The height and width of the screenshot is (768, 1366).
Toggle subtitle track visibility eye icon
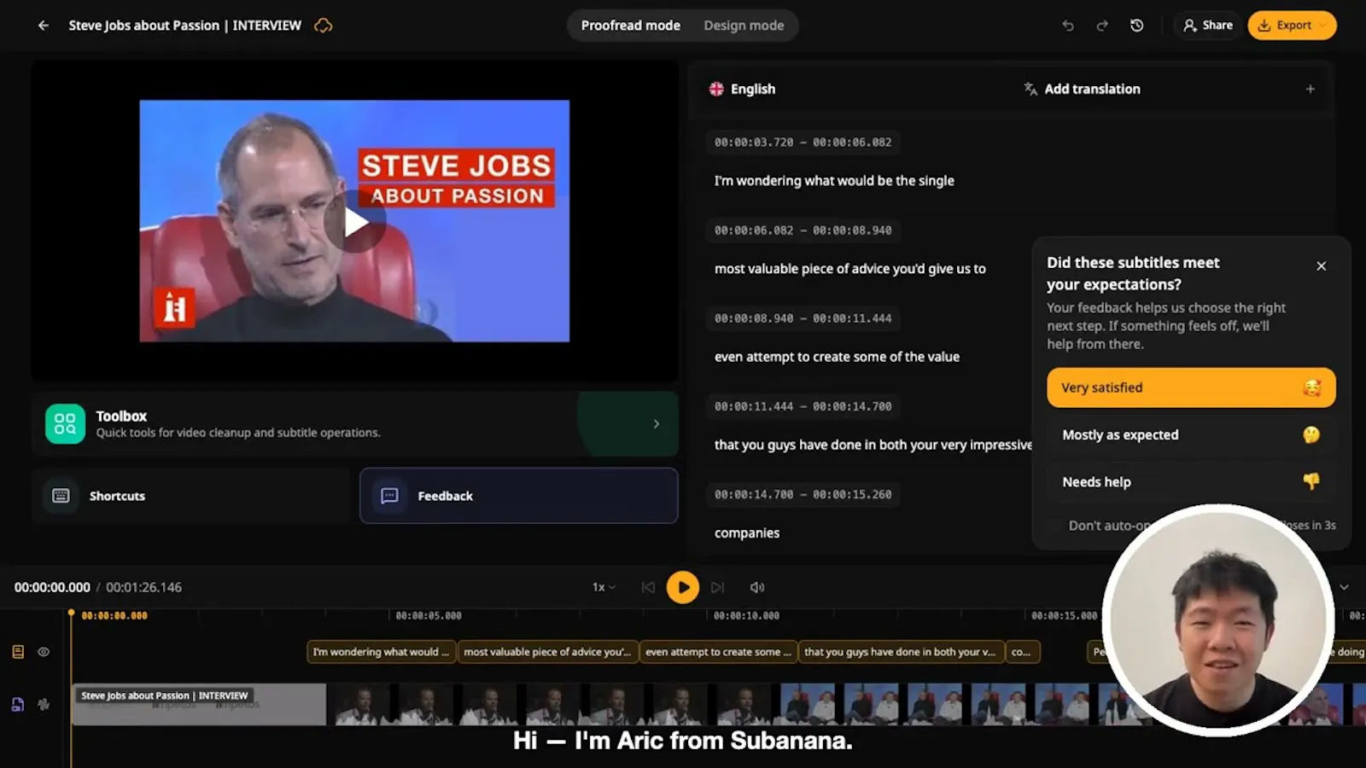tap(44, 652)
